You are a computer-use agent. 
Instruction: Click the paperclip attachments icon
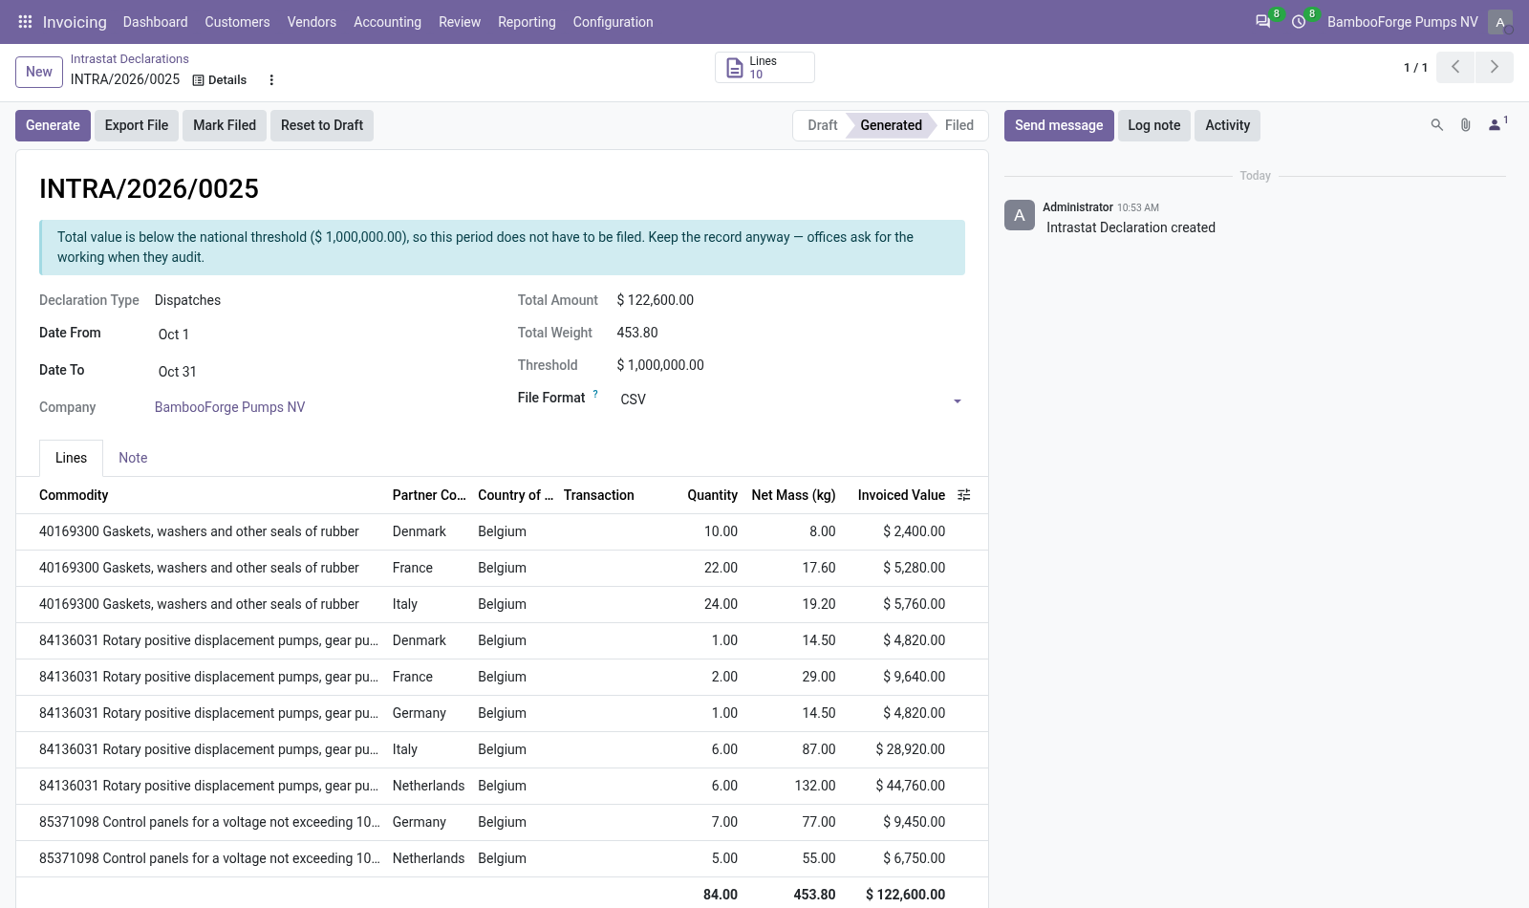pos(1465,125)
